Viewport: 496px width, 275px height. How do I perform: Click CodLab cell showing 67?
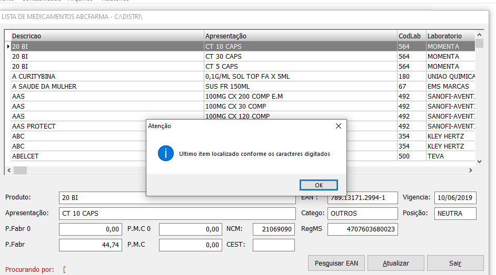coord(412,87)
